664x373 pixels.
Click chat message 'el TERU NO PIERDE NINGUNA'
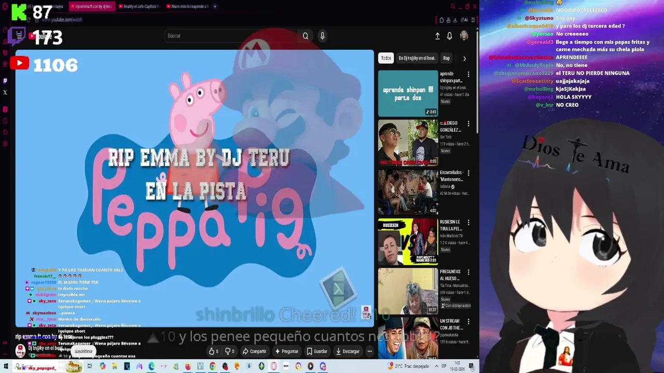point(592,73)
